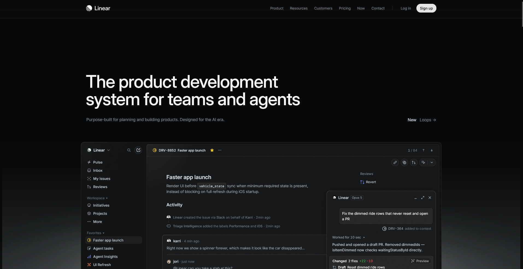Click the Revert review item

click(368, 182)
